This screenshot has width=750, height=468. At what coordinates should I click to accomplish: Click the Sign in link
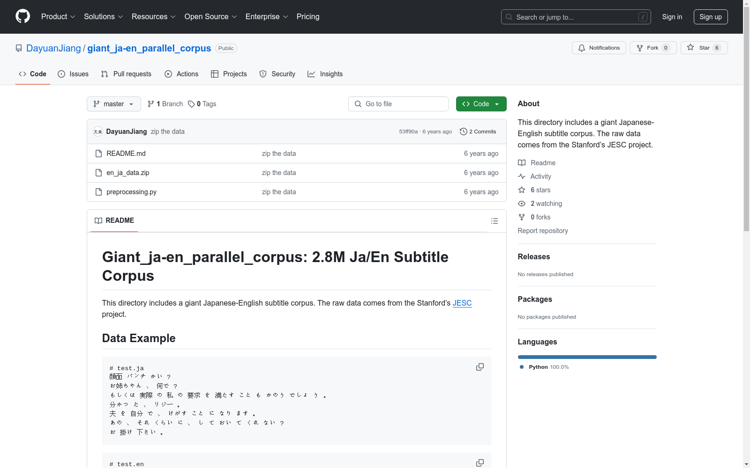pos(672,17)
